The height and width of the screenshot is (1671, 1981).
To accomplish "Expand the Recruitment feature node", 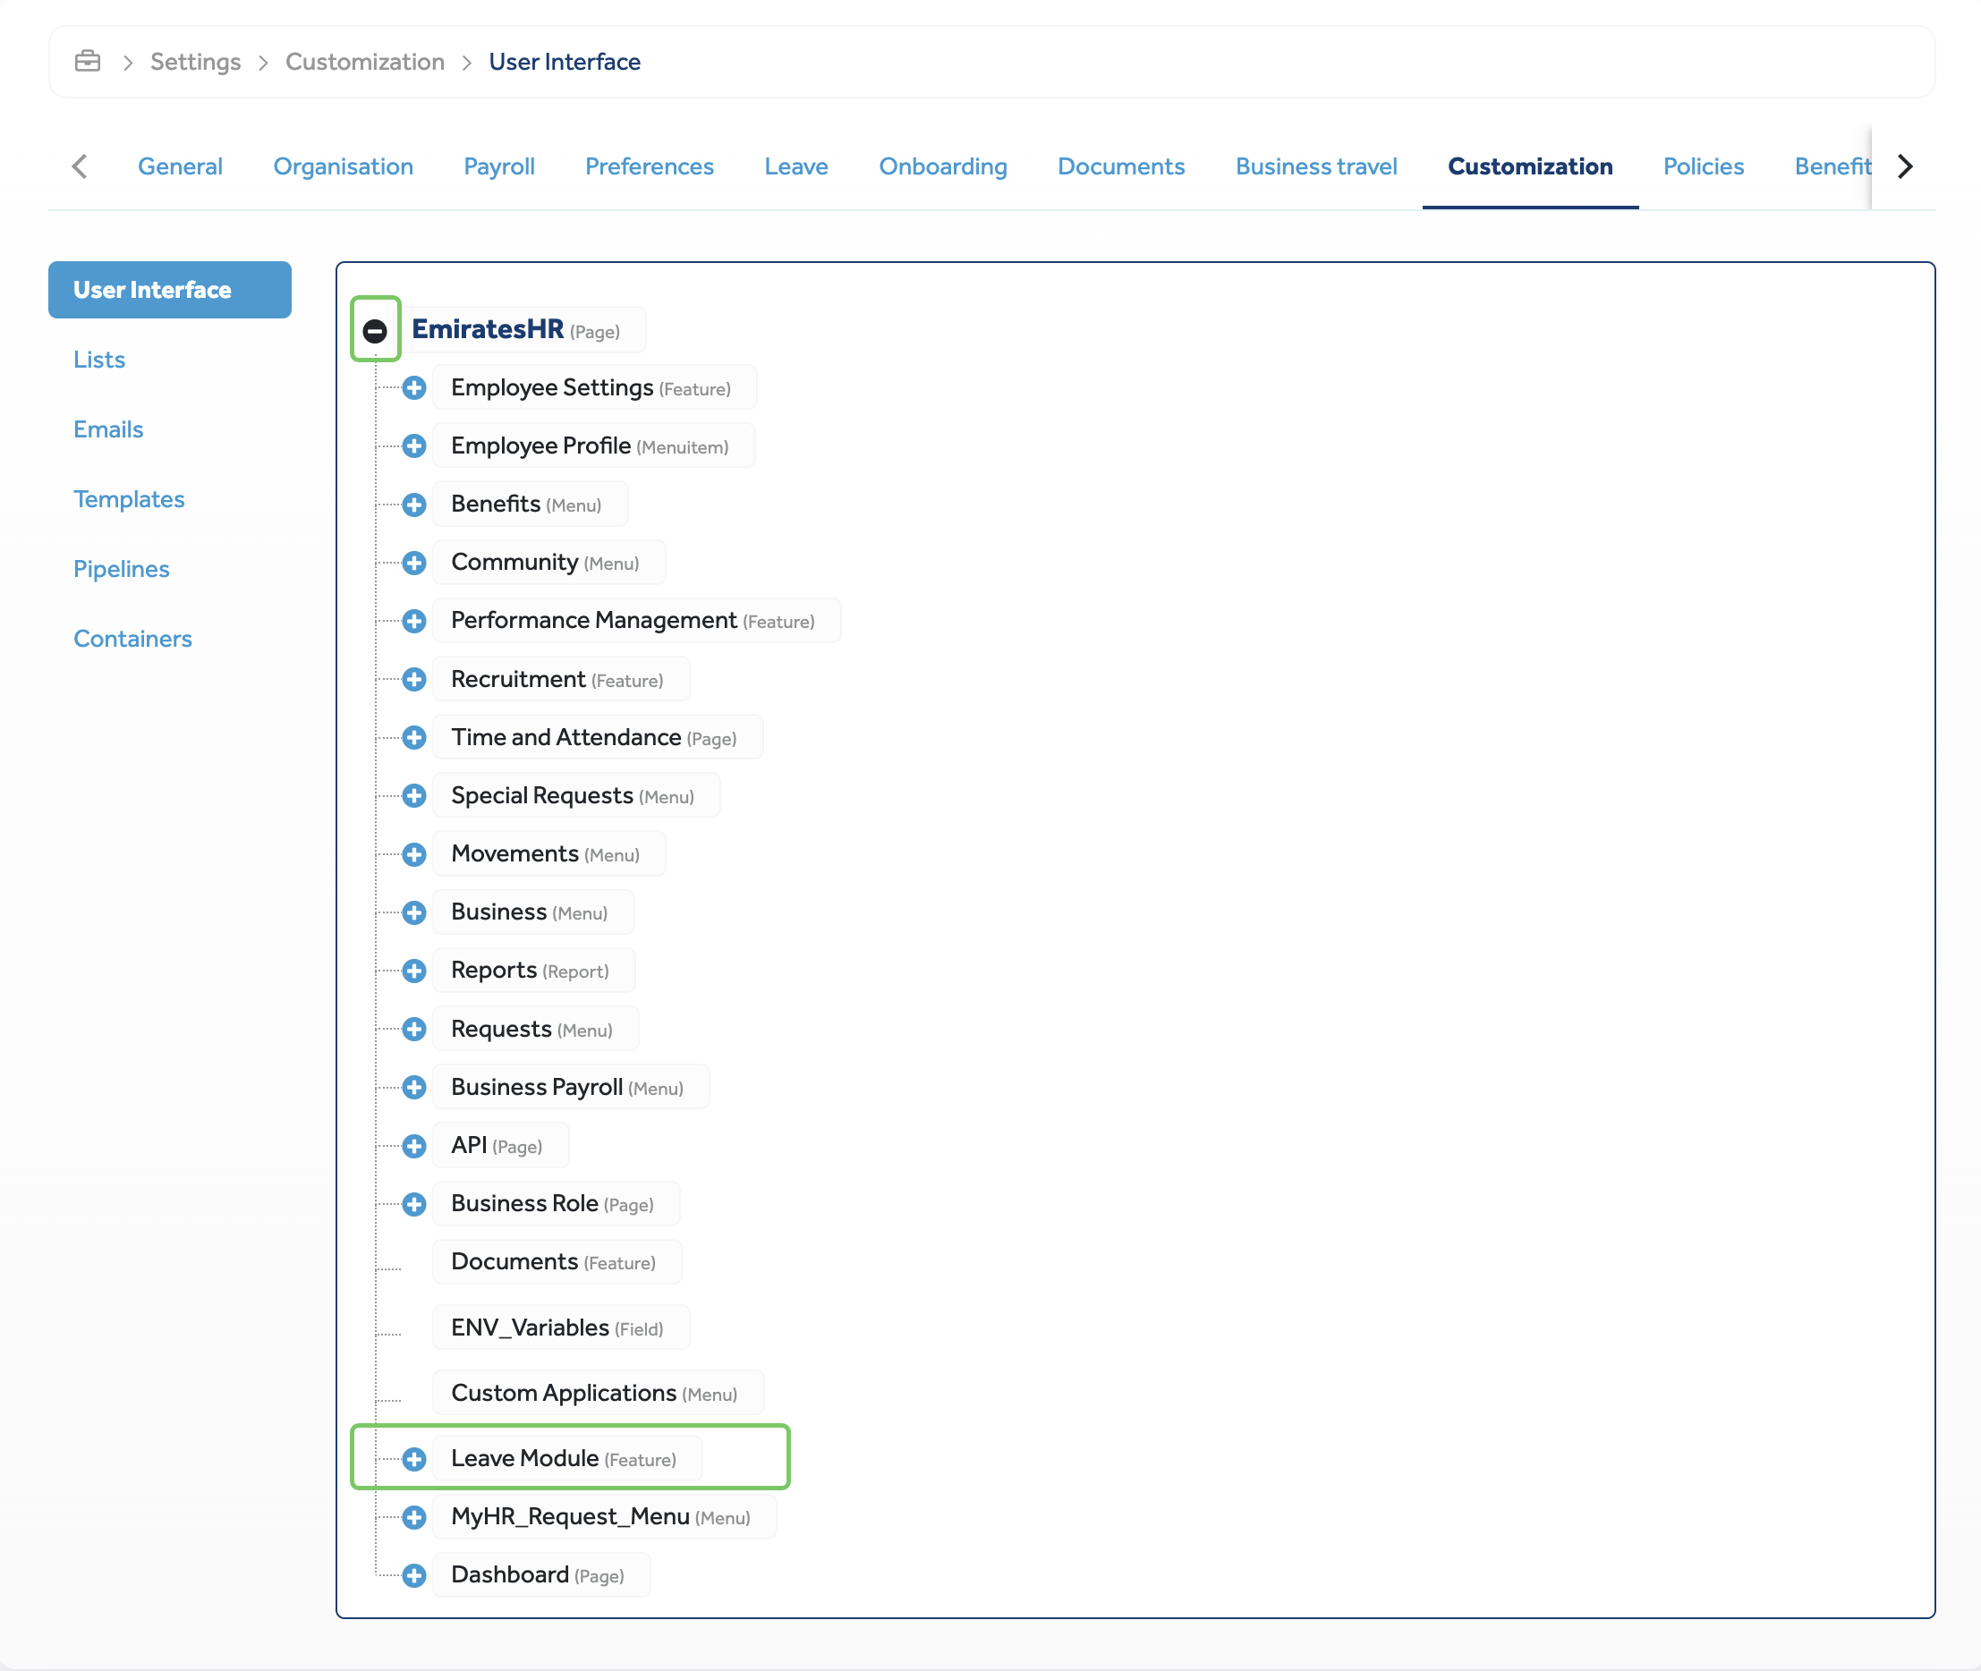I will pyautogui.click(x=414, y=678).
